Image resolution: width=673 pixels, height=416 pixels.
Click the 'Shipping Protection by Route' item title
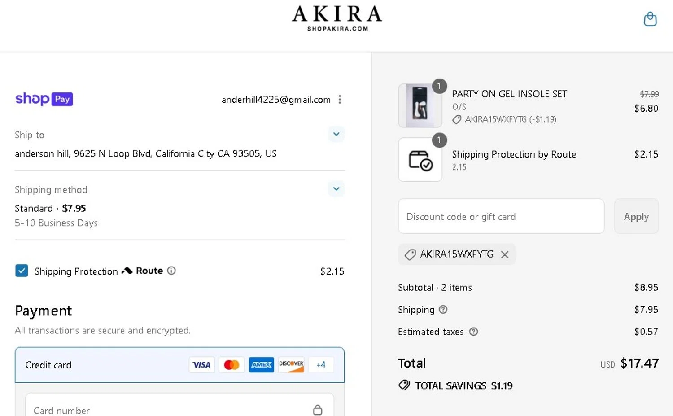(514, 154)
